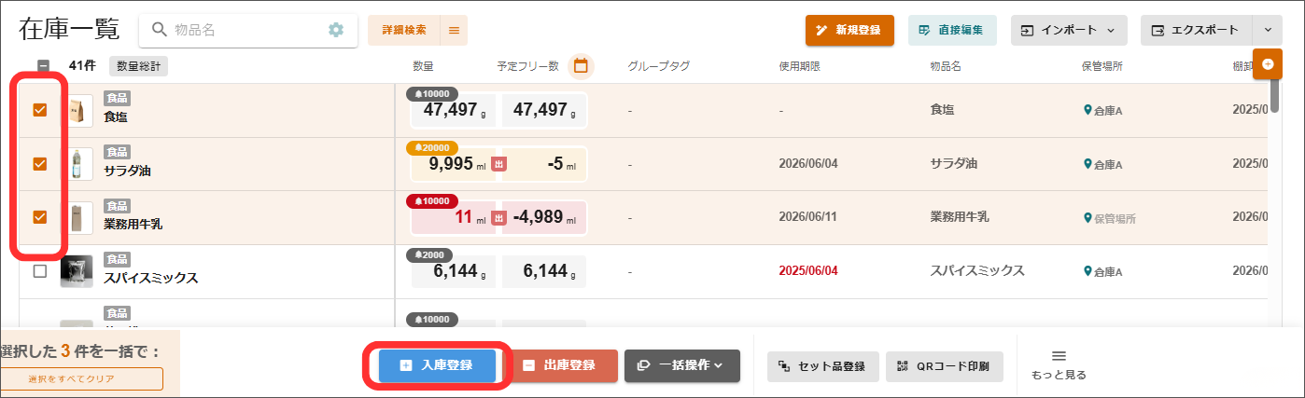The image size is (1305, 398).
Task: Click expiry date 2026/06/11
Action: 808,217
